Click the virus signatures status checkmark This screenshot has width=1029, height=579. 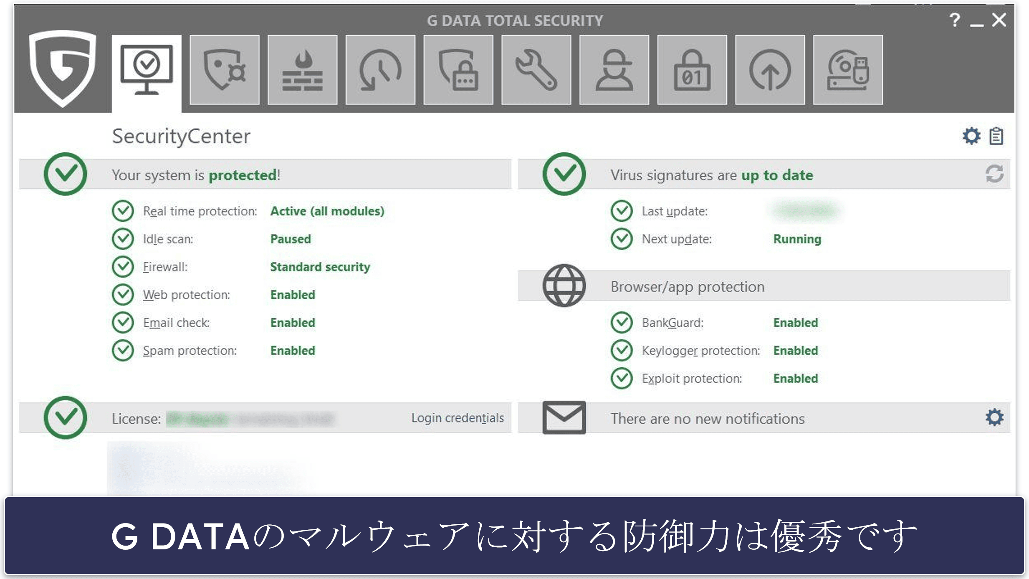(x=564, y=174)
